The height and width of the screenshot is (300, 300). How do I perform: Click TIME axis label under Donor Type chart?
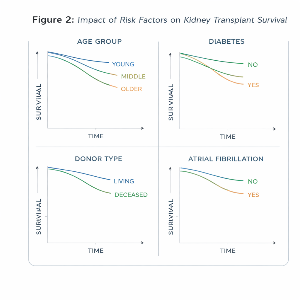[x=96, y=251]
